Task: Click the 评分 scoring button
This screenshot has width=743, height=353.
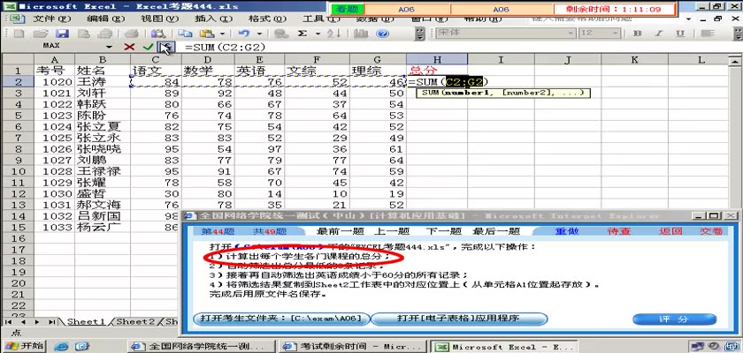Action: click(674, 319)
